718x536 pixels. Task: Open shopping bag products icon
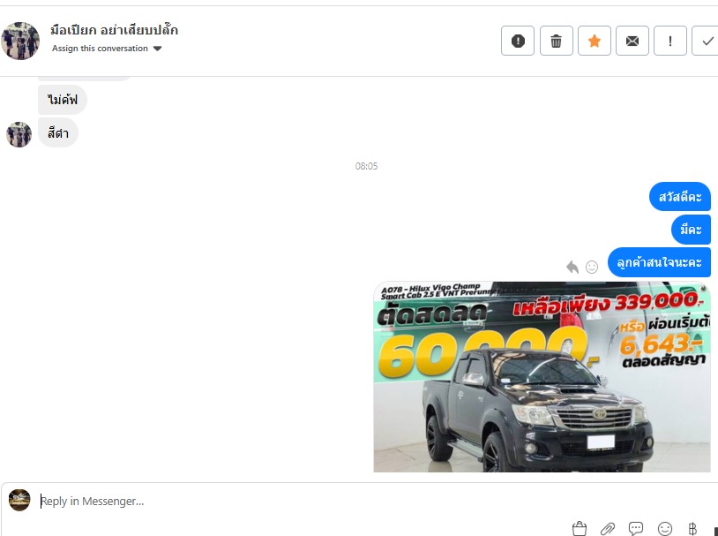point(580,529)
